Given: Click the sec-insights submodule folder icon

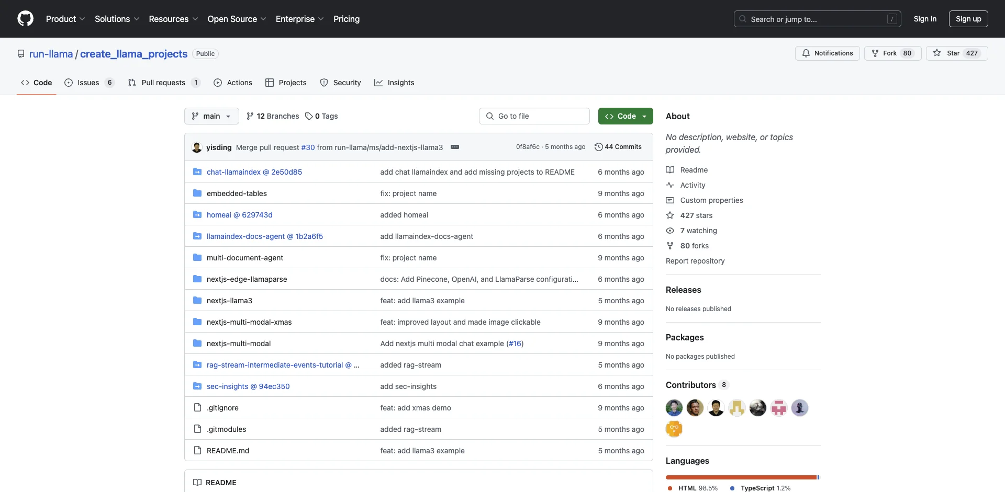Looking at the screenshot, I should coord(197,386).
